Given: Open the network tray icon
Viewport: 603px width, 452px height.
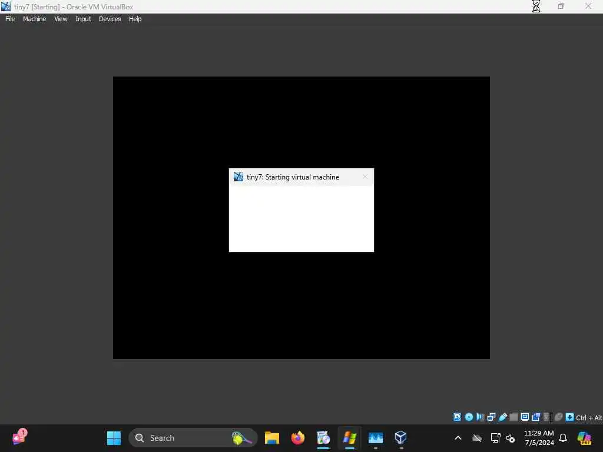Looking at the screenshot, I should coord(495,438).
